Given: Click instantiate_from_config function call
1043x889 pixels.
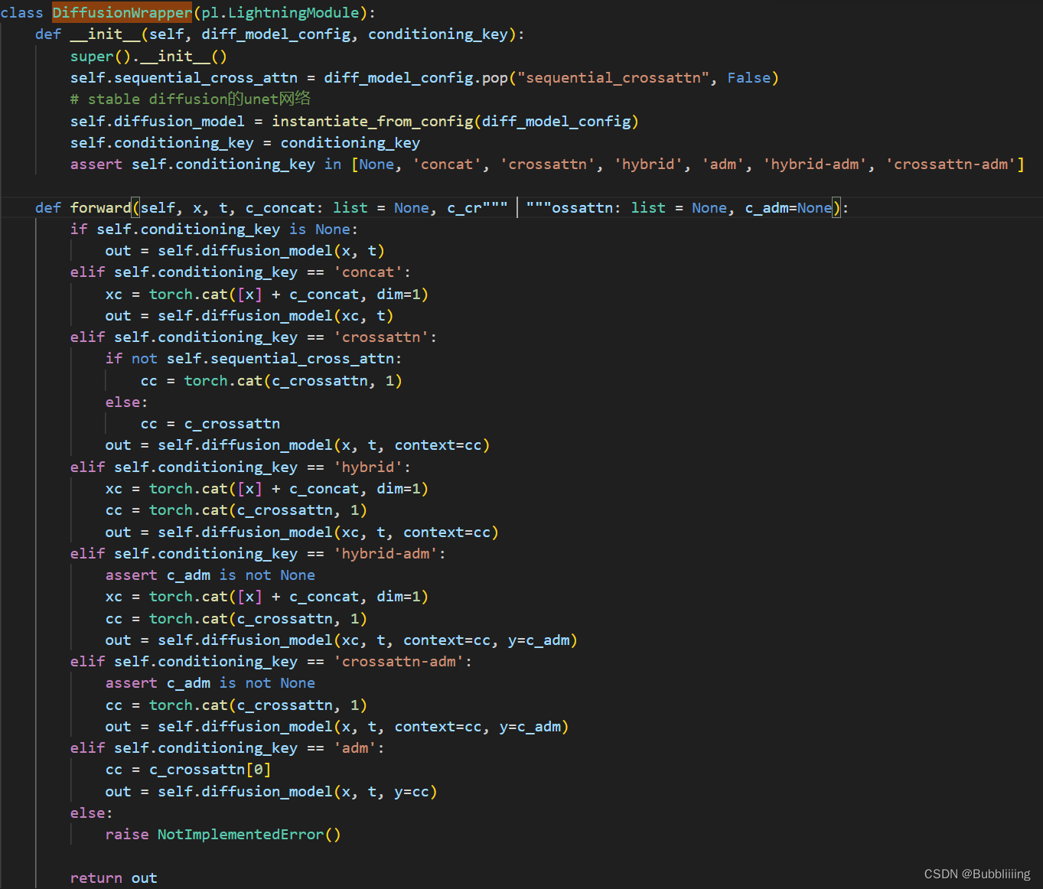Looking at the screenshot, I should (373, 122).
